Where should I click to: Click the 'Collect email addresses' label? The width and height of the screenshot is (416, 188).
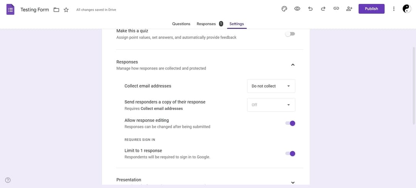coord(148,86)
